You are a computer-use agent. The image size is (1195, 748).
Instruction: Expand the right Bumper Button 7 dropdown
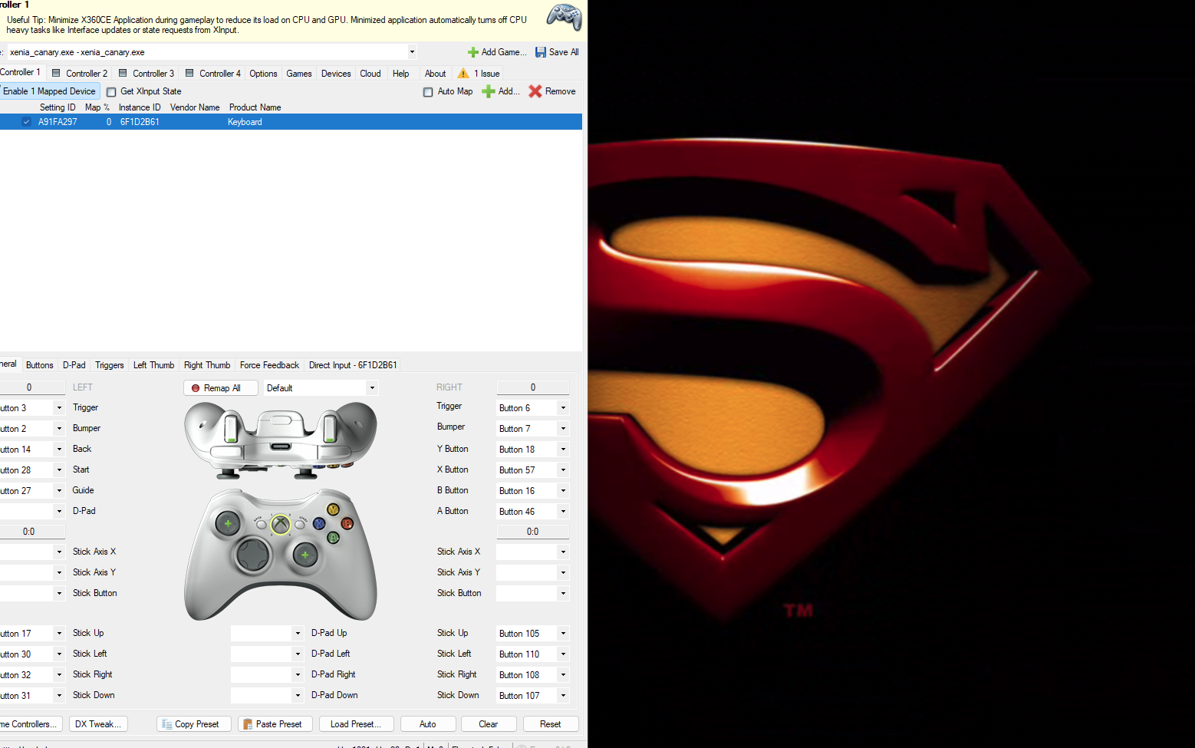tap(563, 429)
